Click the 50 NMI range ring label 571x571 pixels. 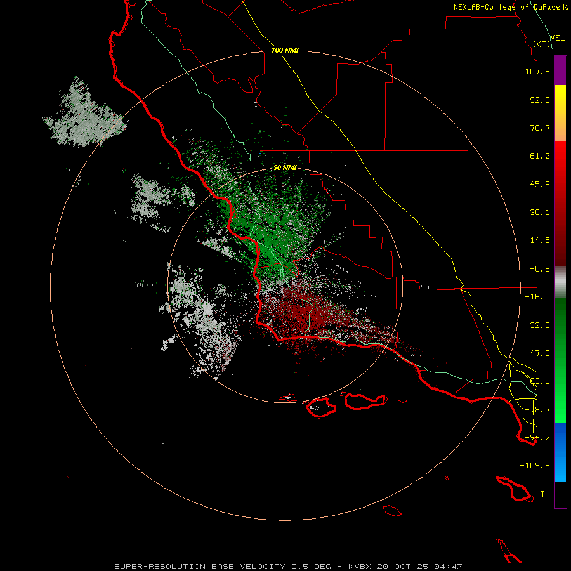tap(285, 168)
